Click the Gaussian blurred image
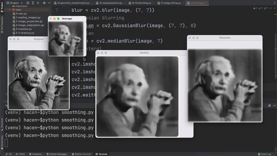277x156 pixels. point(225,85)
